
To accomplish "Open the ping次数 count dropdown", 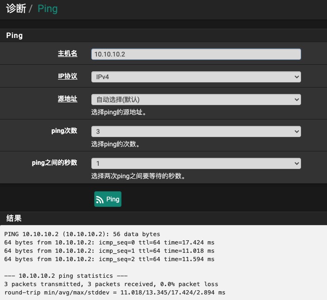I will (196, 131).
